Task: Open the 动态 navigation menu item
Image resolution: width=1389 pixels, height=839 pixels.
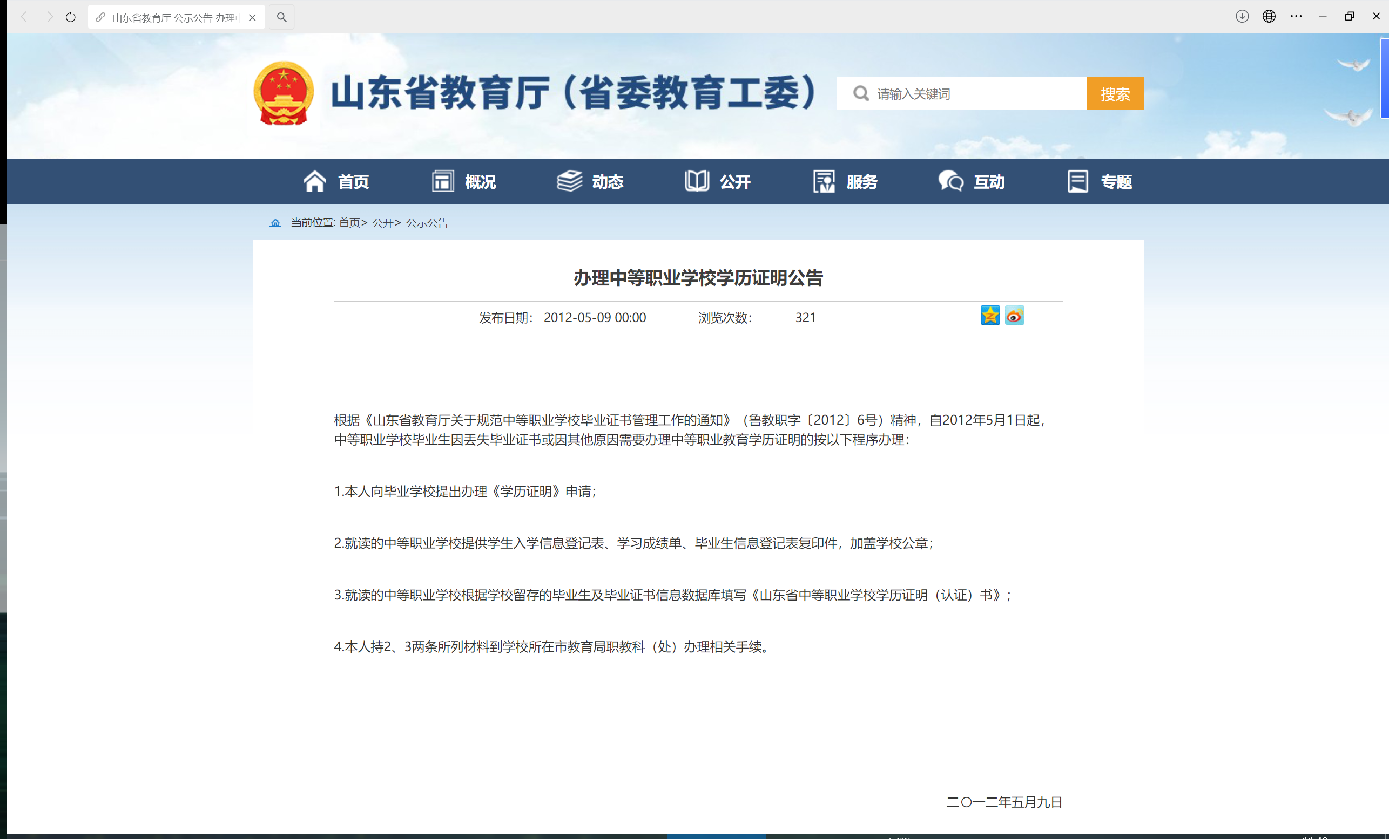Action: [x=591, y=181]
